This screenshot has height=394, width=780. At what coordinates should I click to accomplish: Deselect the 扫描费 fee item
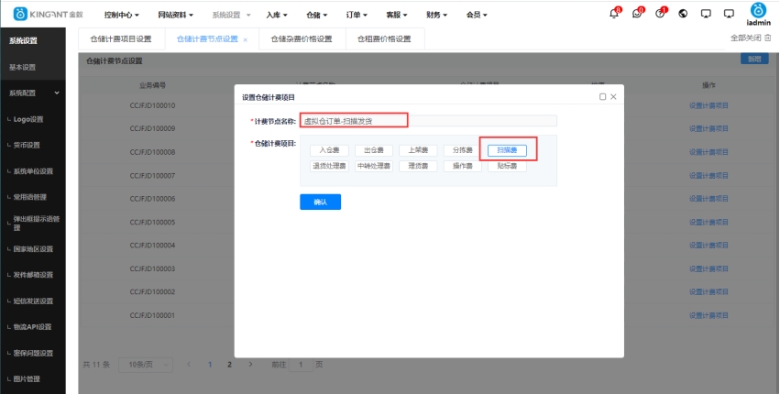point(507,150)
